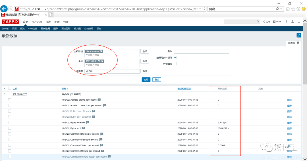307x161 pixels.
Task: Check the Buffer pool efficiency row
Action: pyautogui.click(x=10, y=111)
